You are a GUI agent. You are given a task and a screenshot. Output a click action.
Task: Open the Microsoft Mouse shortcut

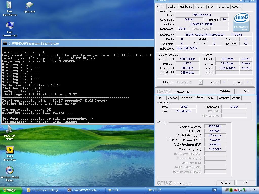tap(10, 133)
